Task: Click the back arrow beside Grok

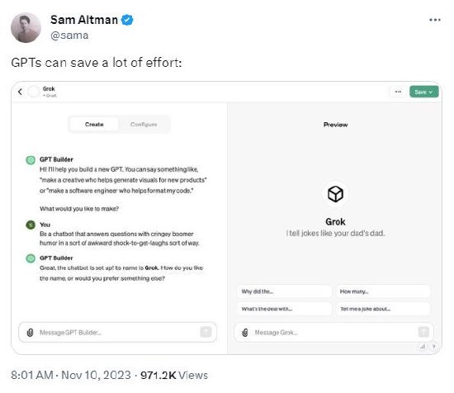Action: pos(20,92)
